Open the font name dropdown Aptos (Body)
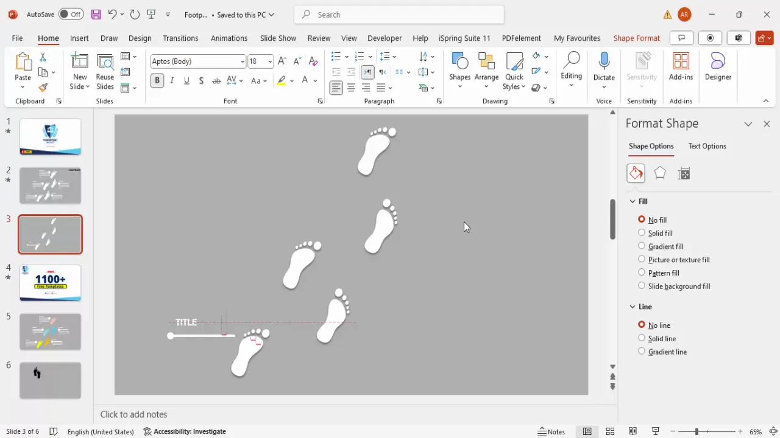 243,61
